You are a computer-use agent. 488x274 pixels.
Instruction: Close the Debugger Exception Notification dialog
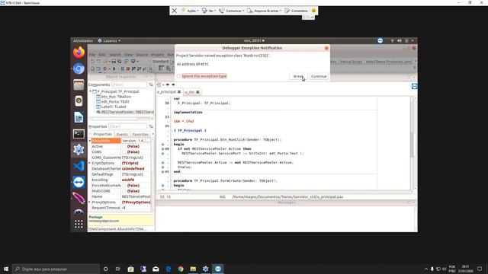326,48
